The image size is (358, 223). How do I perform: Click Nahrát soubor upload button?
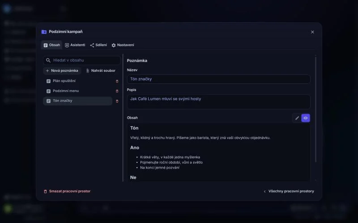pos(101,71)
